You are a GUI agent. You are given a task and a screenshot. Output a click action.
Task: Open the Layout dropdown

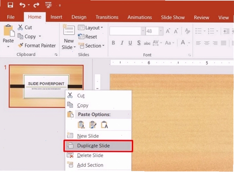click(90, 28)
